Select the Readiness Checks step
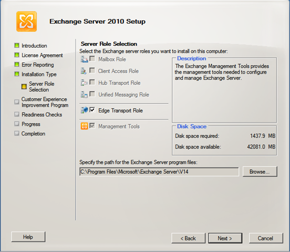The height and width of the screenshot is (252, 290). [x=42, y=114]
